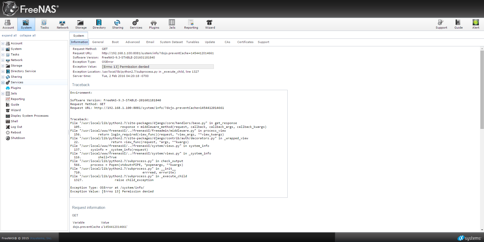Expand the Storage tree node
Image resolution: width=484 pixels, height=242 pixels.
click(3, 66)
